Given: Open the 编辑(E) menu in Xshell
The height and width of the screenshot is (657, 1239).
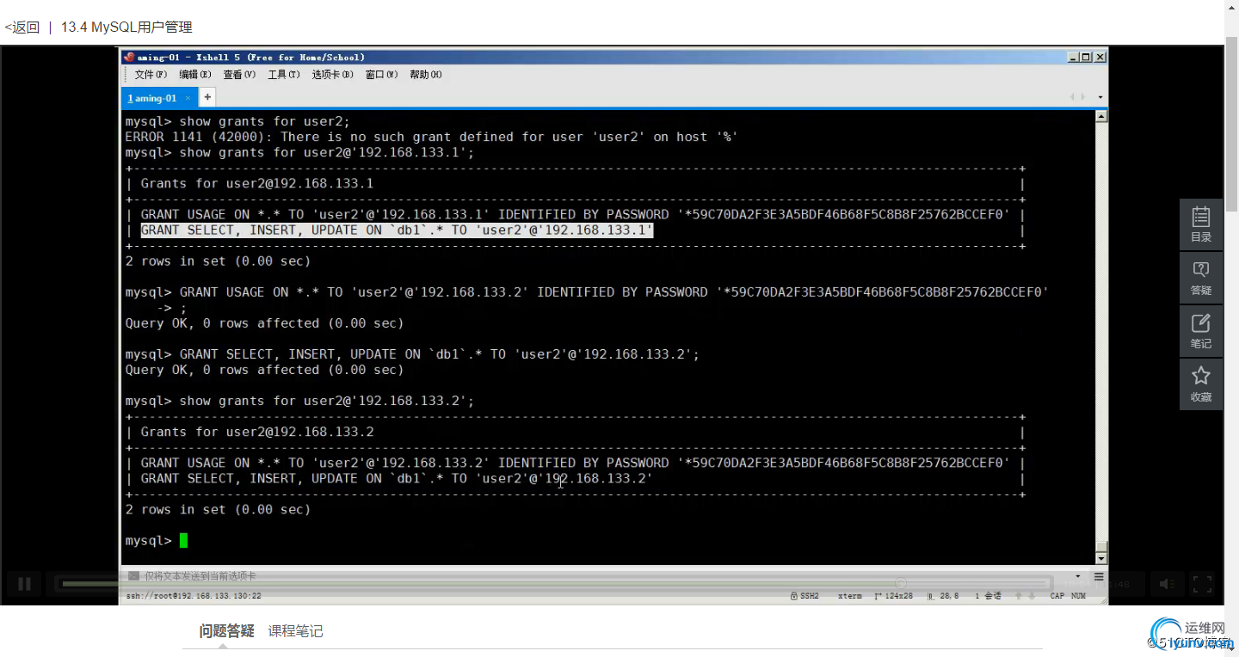Looking at the screenshot, I should pyautogui.click(x=194, y=75).
